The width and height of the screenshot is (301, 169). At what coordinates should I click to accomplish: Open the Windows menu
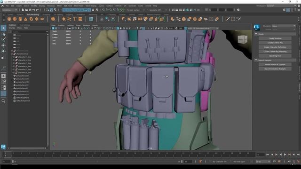pos(51,6)
